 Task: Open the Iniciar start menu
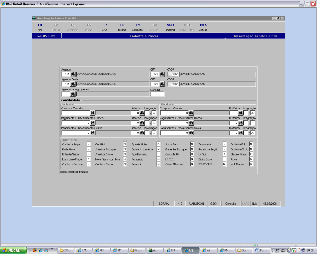[13, 250]
